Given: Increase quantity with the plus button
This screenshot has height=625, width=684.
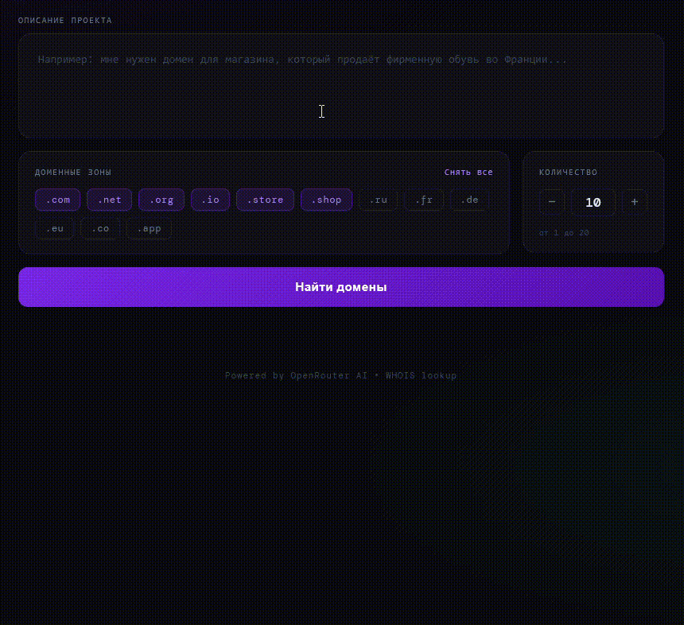Looking at the screenshot, I should [634, 202].
